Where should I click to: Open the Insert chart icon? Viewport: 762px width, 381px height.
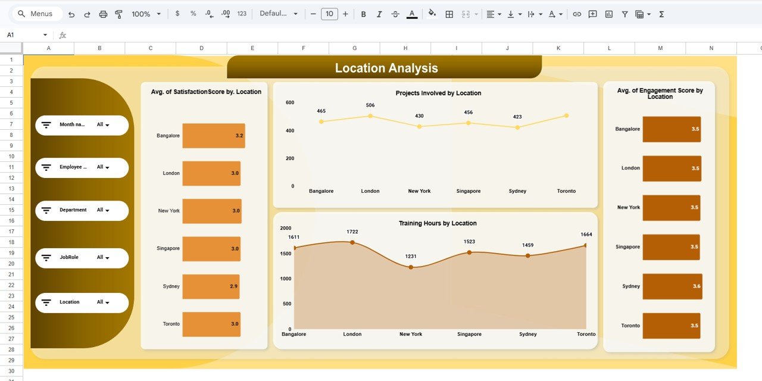[x=608, y=13]
